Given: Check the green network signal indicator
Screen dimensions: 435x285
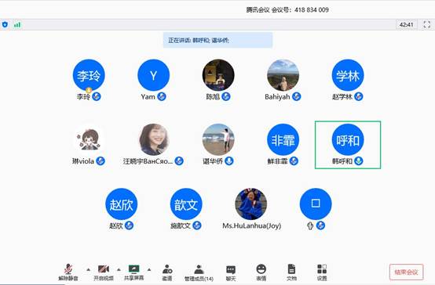Looking at the screenshot, I should pyautogui.click(x=17, y=25).
